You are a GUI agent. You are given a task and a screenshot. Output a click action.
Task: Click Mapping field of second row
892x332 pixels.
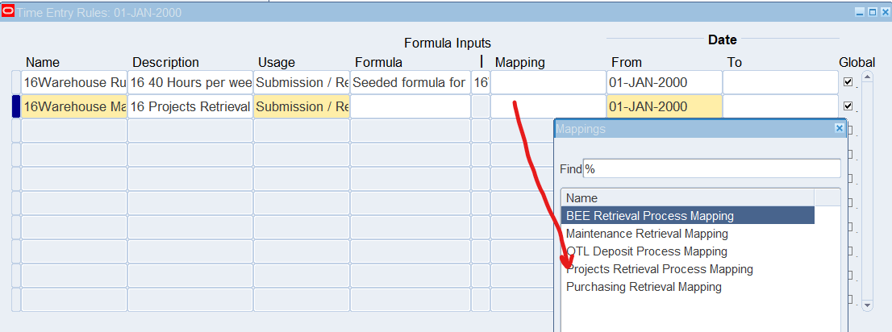(547, 106)
